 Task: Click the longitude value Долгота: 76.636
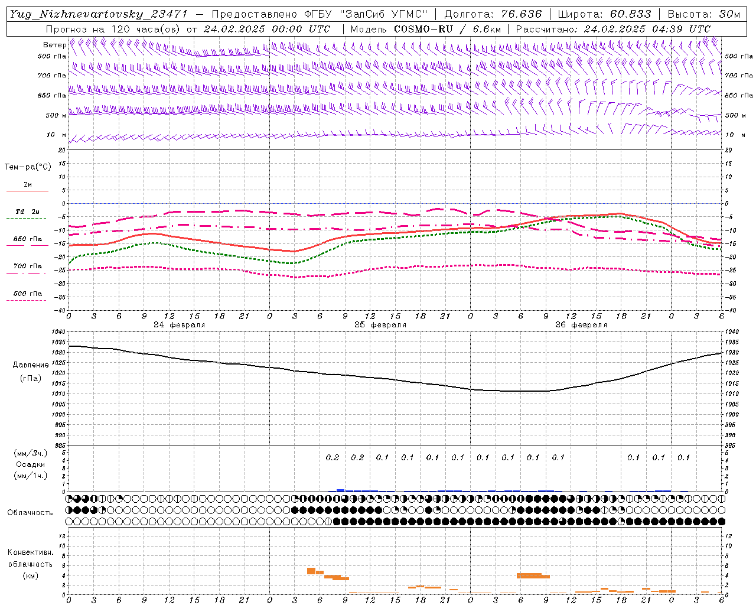point(492,14)
